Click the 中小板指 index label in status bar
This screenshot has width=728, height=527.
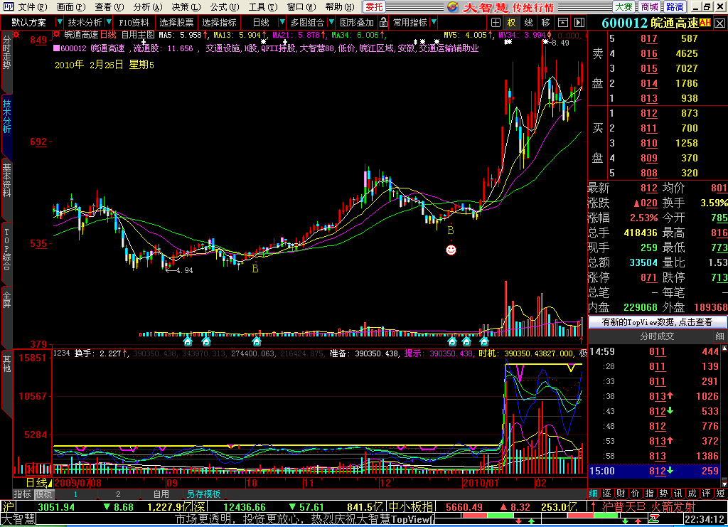[411, 507]
